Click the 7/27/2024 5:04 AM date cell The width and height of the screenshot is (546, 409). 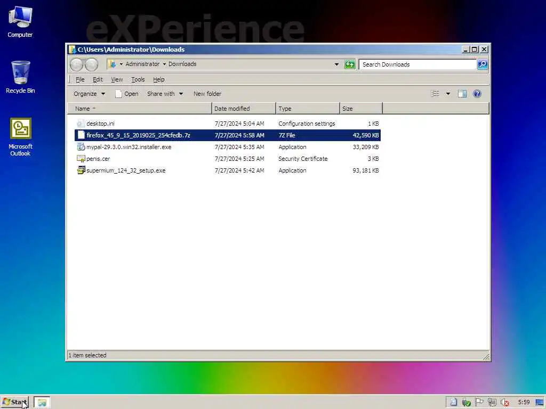[x=239, y=124]
